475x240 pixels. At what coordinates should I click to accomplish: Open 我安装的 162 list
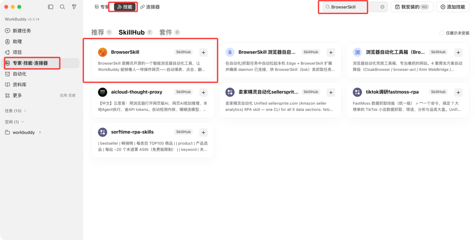pyautogui.click(x=412, y=7)
